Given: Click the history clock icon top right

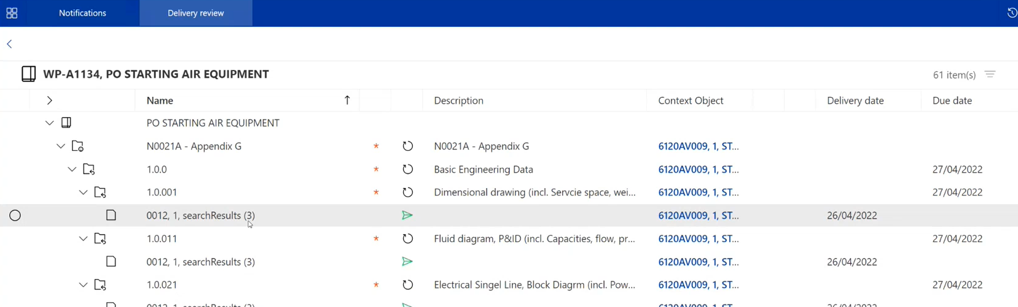Looking at the screenshot, I should click(1011, 13).
